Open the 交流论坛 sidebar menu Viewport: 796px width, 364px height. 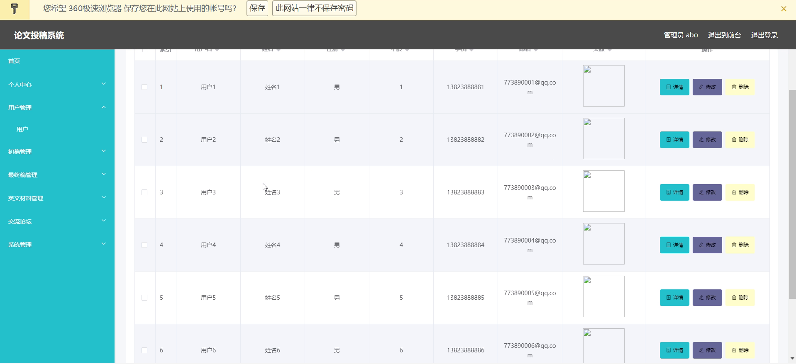(x=57, y=221)
